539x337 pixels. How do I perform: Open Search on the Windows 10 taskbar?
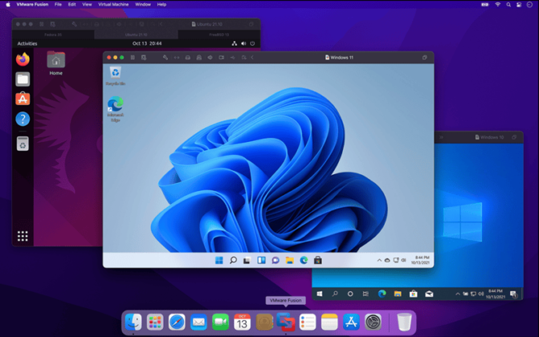335,294
